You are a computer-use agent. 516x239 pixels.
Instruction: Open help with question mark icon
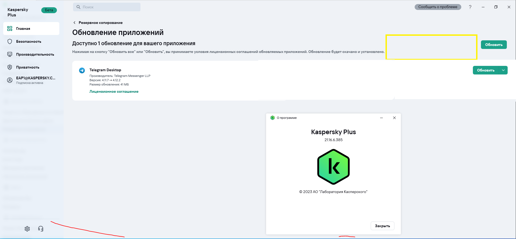(470, 7)
